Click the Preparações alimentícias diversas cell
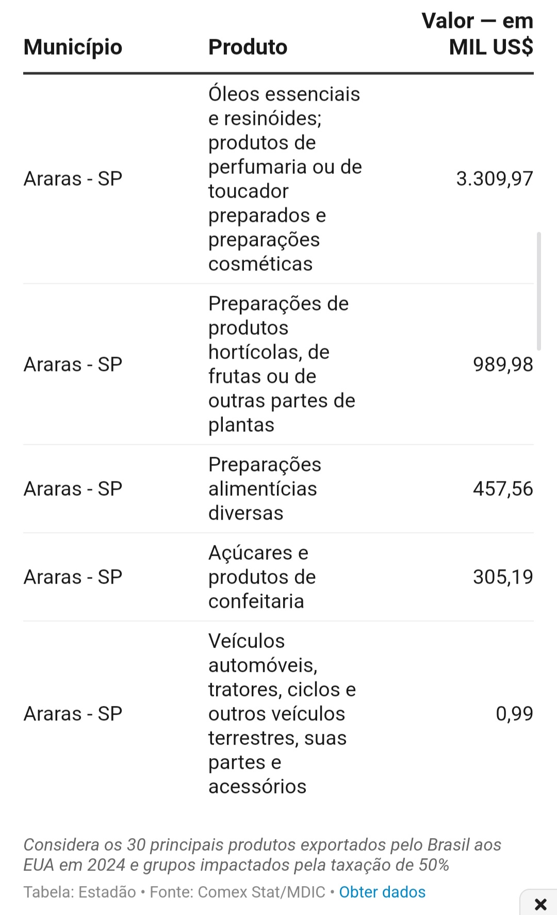The height and width of the screenshot is (915, 557). click(x=265, y=489)
